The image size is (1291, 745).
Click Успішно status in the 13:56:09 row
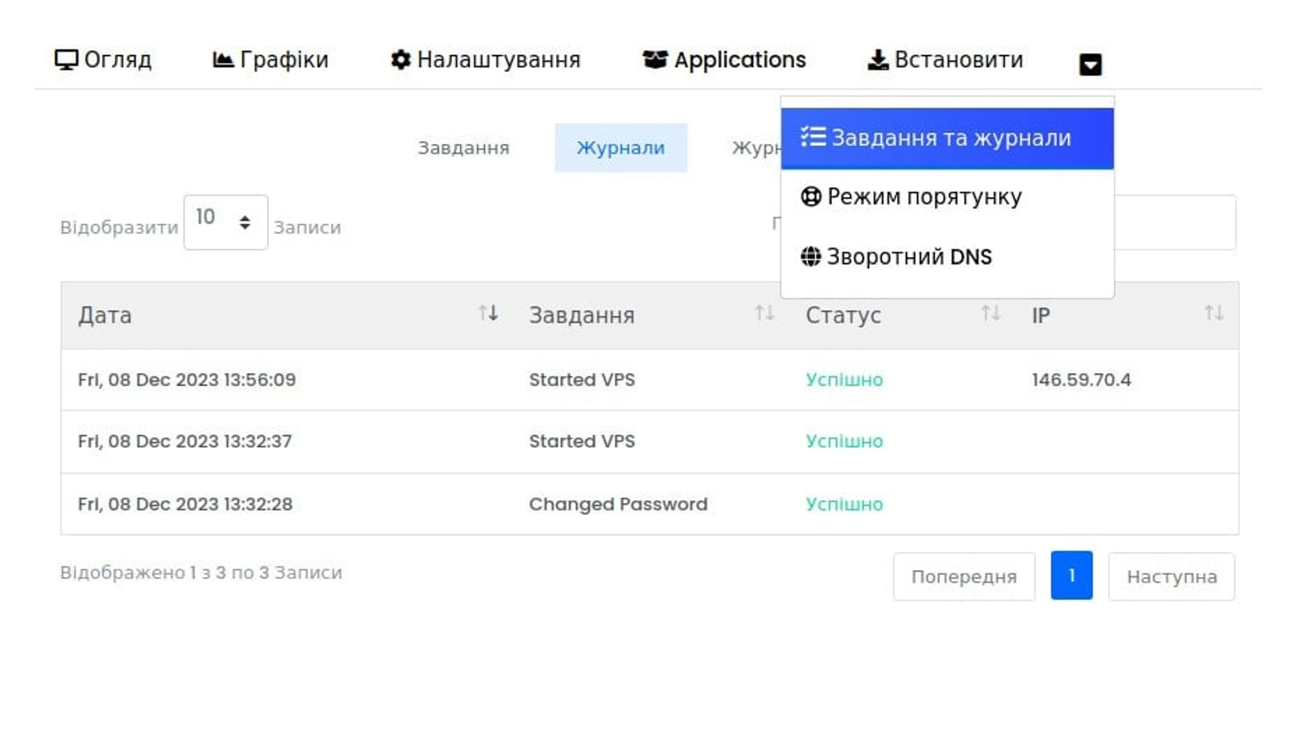click(844, 380)
